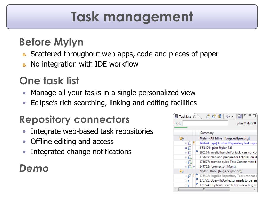Image resolution: width=264 pixels, height=198 pixels.
Task: Click the small task icon on row 175774
Action: [188, 186]
